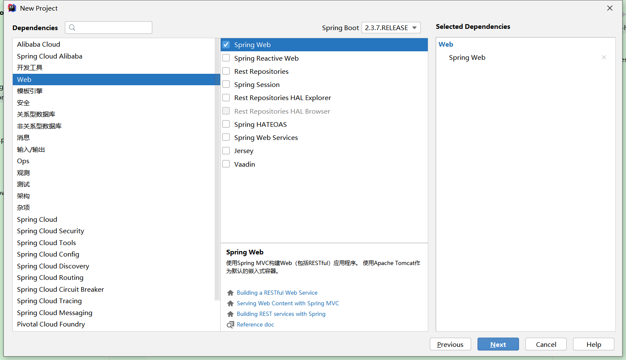Select the 开发工具 category
Viewport: 626px width, 360px height.
pos(114,67)
